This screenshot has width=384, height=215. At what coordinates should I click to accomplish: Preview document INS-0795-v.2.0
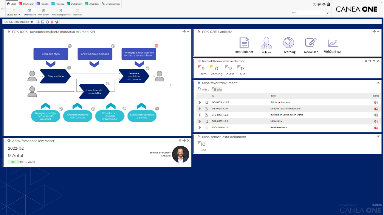[206, 109]
